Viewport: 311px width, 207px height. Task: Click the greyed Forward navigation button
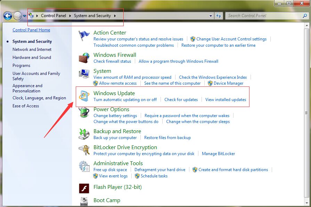pyautogui.click(x=17, y=16)
